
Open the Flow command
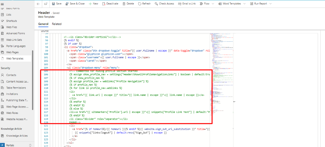pyautogui.click(x=205, y=4)
